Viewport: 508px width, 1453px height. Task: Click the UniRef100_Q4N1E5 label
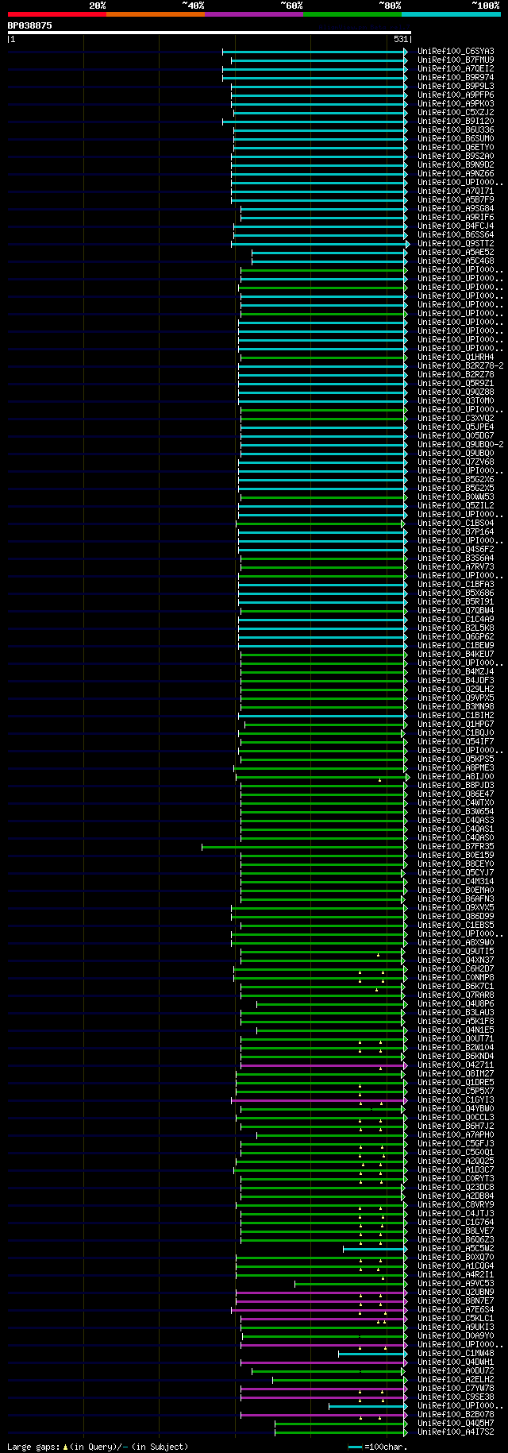pos(456,1030)
